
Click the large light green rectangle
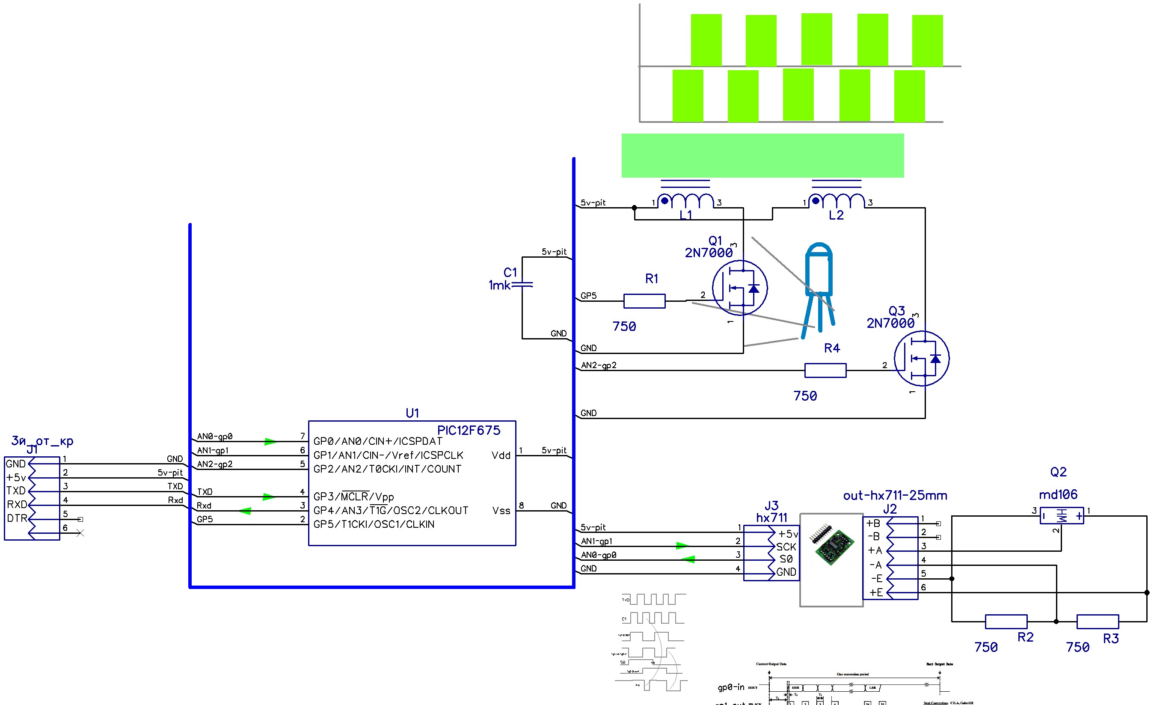click(762, 155)
